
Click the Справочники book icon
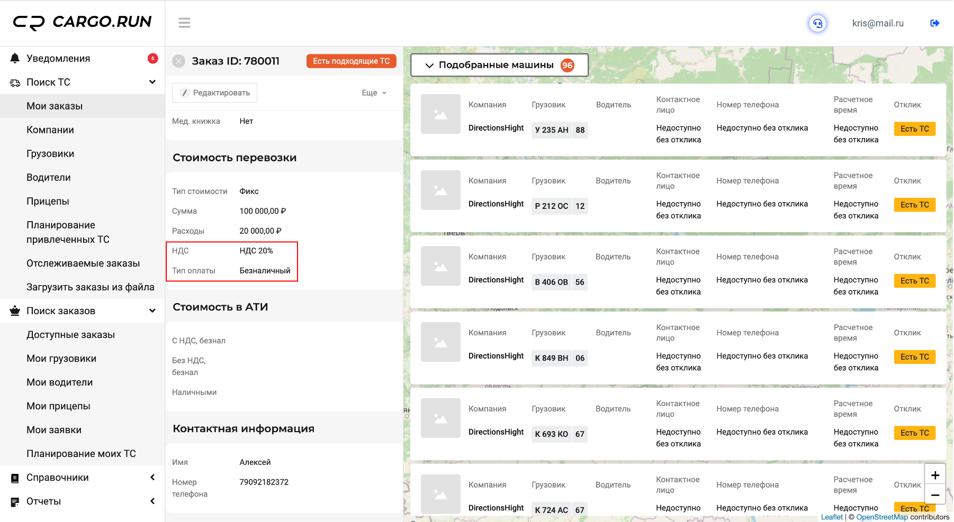[15, 478]
